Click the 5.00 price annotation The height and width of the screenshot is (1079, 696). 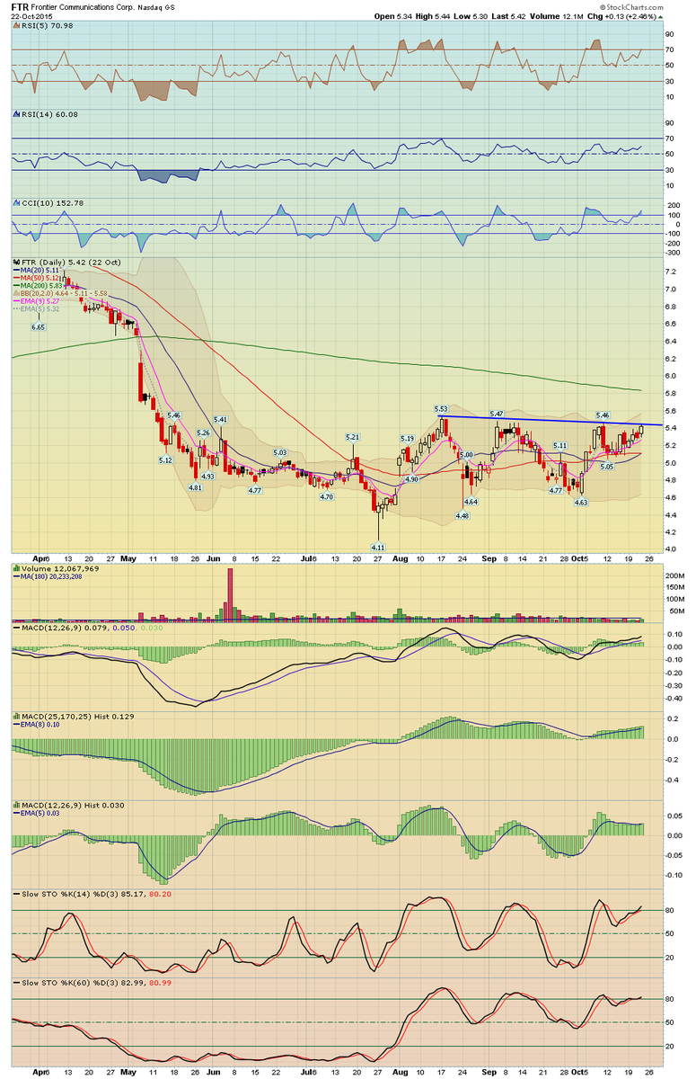[x=466, y=456]
